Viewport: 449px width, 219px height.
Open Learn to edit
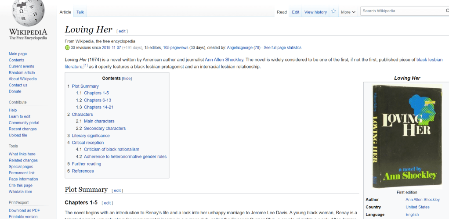click(x=19, y=116)
